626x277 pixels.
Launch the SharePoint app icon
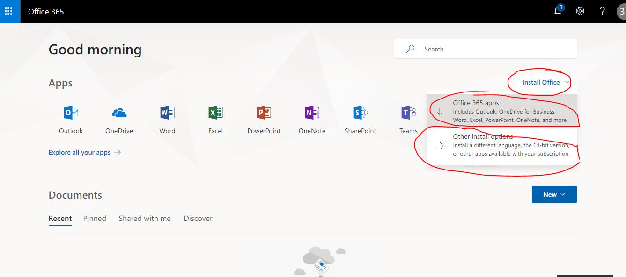(x=361, y=113)
